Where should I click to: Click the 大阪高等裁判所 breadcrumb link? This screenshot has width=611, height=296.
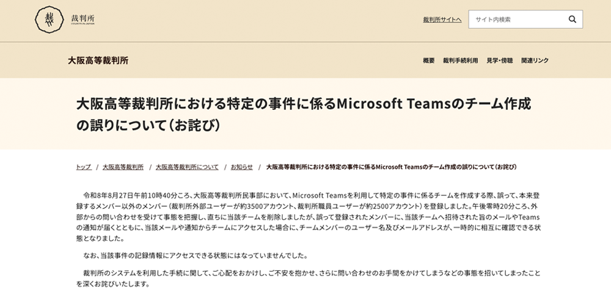[123, 167]
